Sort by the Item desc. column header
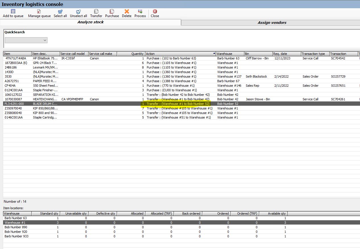Screen dimensions: 360x249 pos(46,54)
